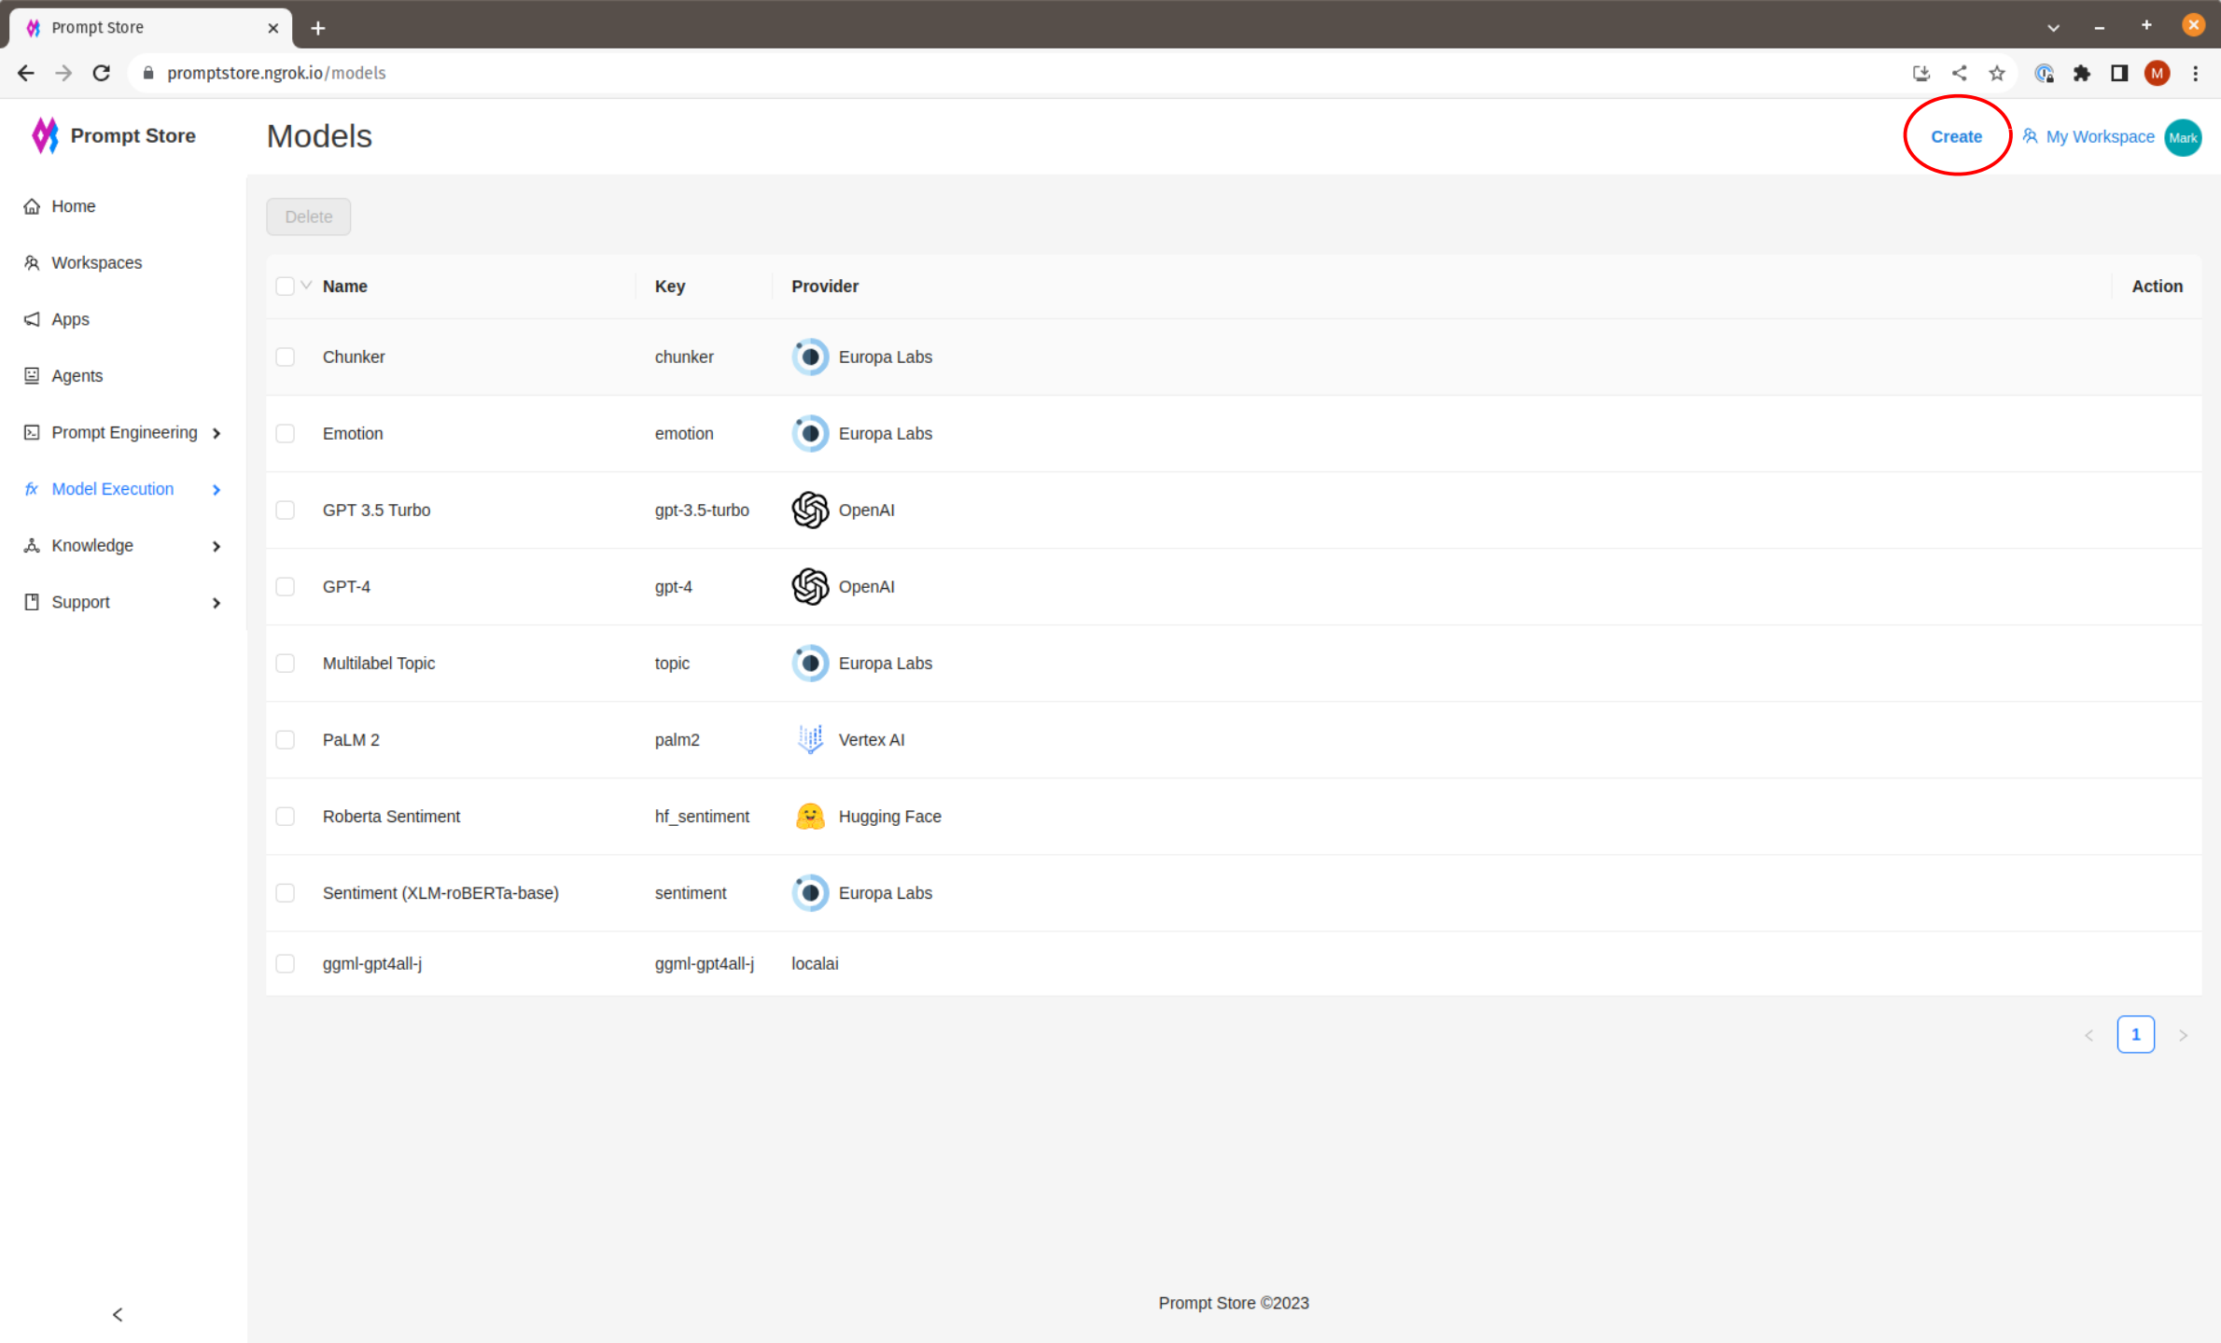
Task: Click the Prompt Store logo icon
Action: 45,135
